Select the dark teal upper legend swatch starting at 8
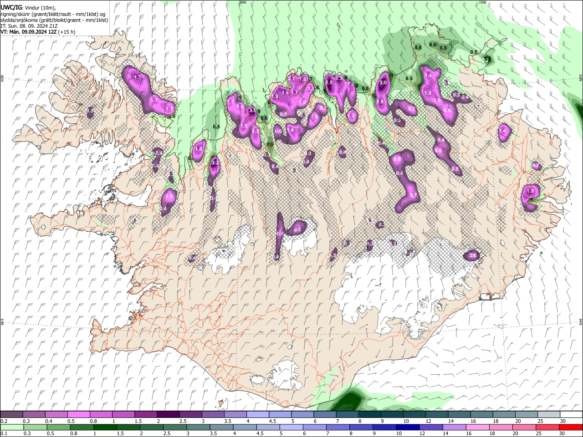The width and height of the screenshot is (583, 437). tap(369, 415)
